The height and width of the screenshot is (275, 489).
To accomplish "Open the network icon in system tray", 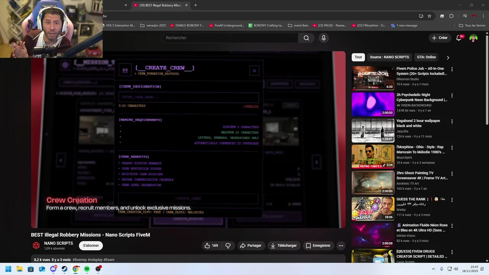I will (x=450, y=269).
